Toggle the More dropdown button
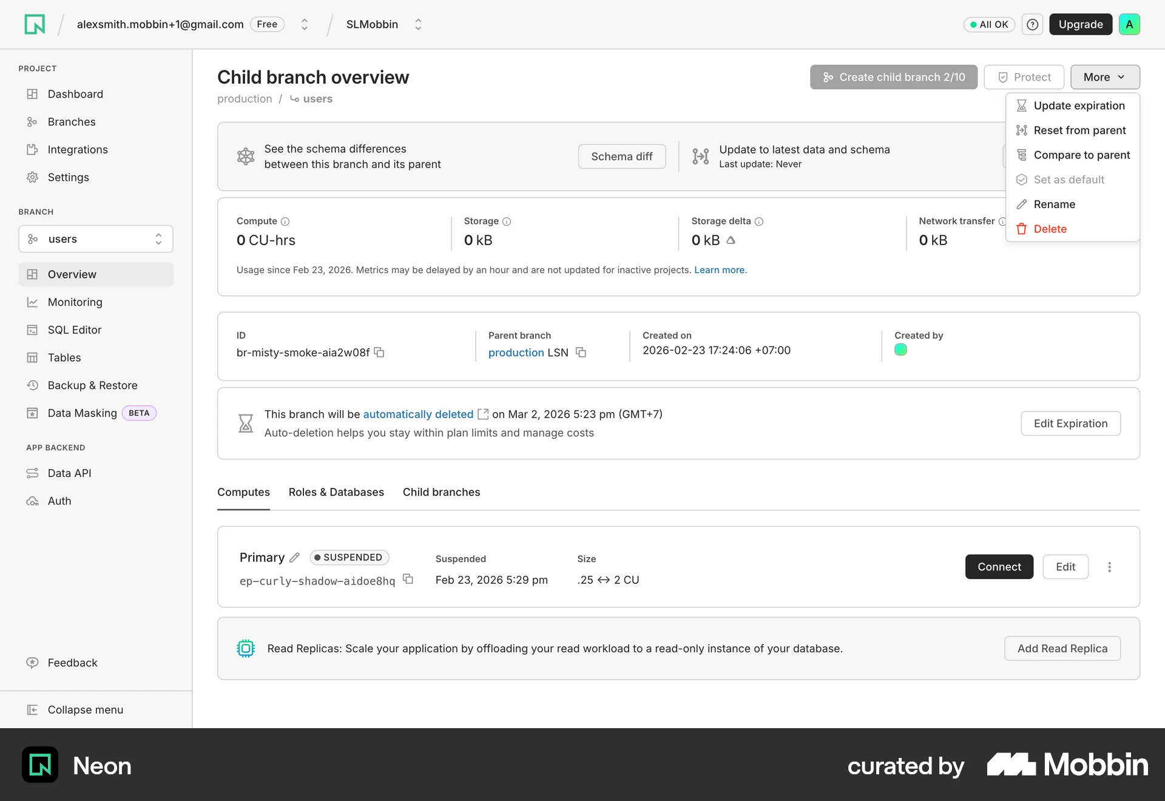This screenshot has width=1165, height=801. 1105,77
